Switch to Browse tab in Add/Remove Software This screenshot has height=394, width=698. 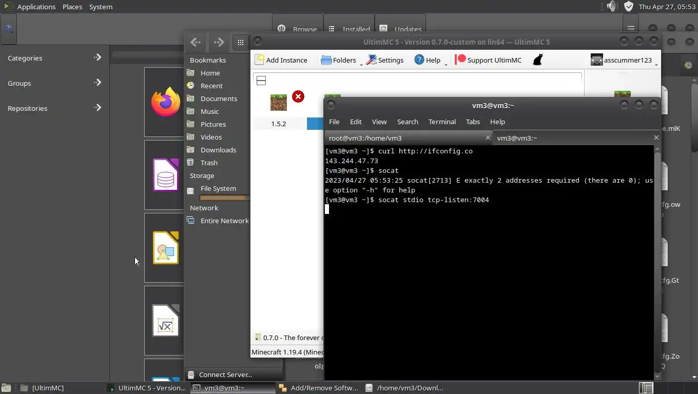[x=298, y=29]
